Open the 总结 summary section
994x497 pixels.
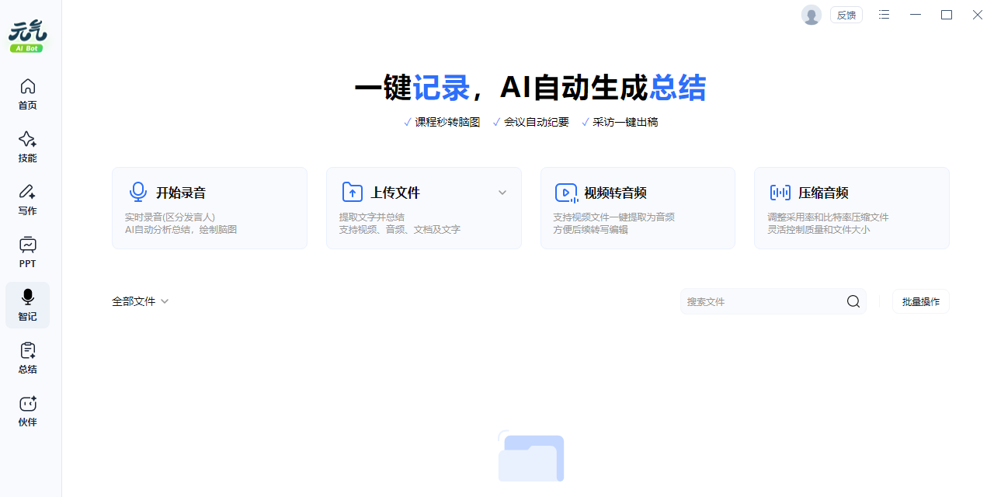tap(27, 357)
